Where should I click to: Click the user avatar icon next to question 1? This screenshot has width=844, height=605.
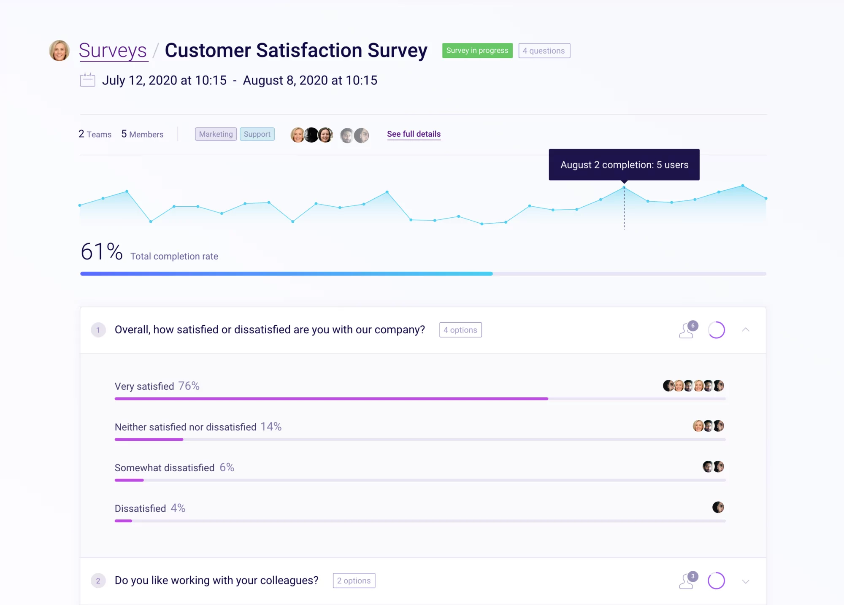click(687, 330)
